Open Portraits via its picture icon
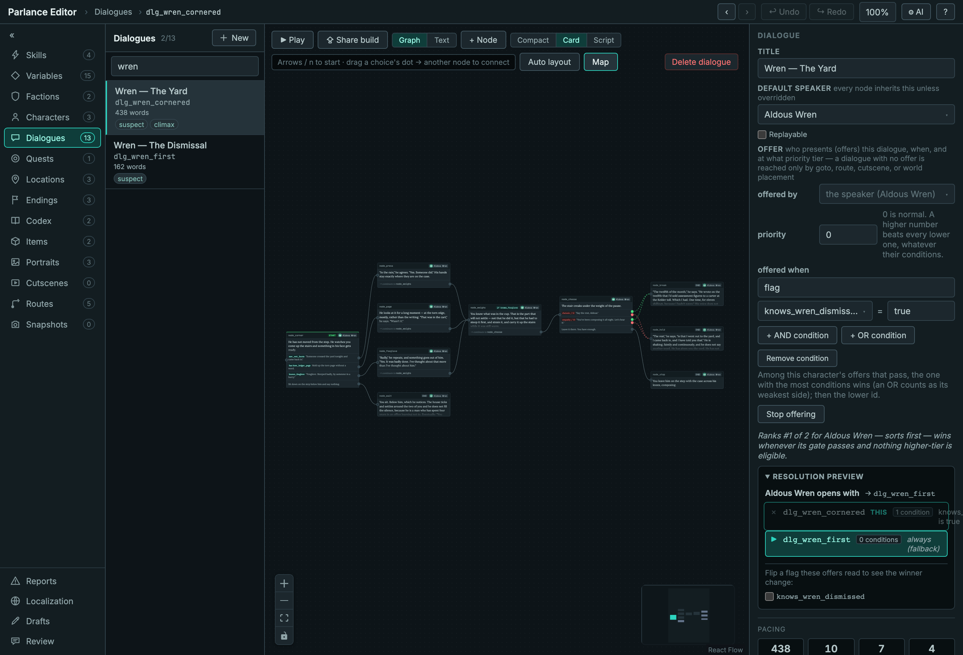This screenshot has width=963, height=655. [x=15, y=262]
